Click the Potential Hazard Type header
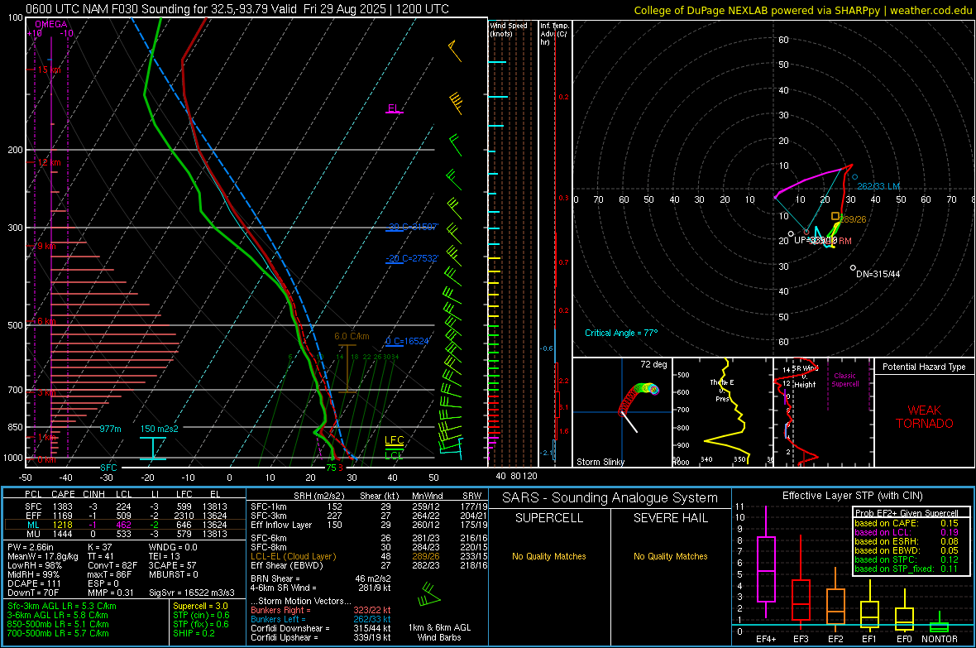 point(924,367)
